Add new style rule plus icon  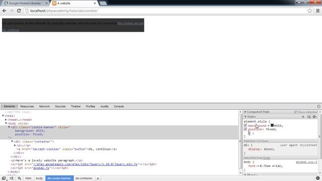pos(303,117)
